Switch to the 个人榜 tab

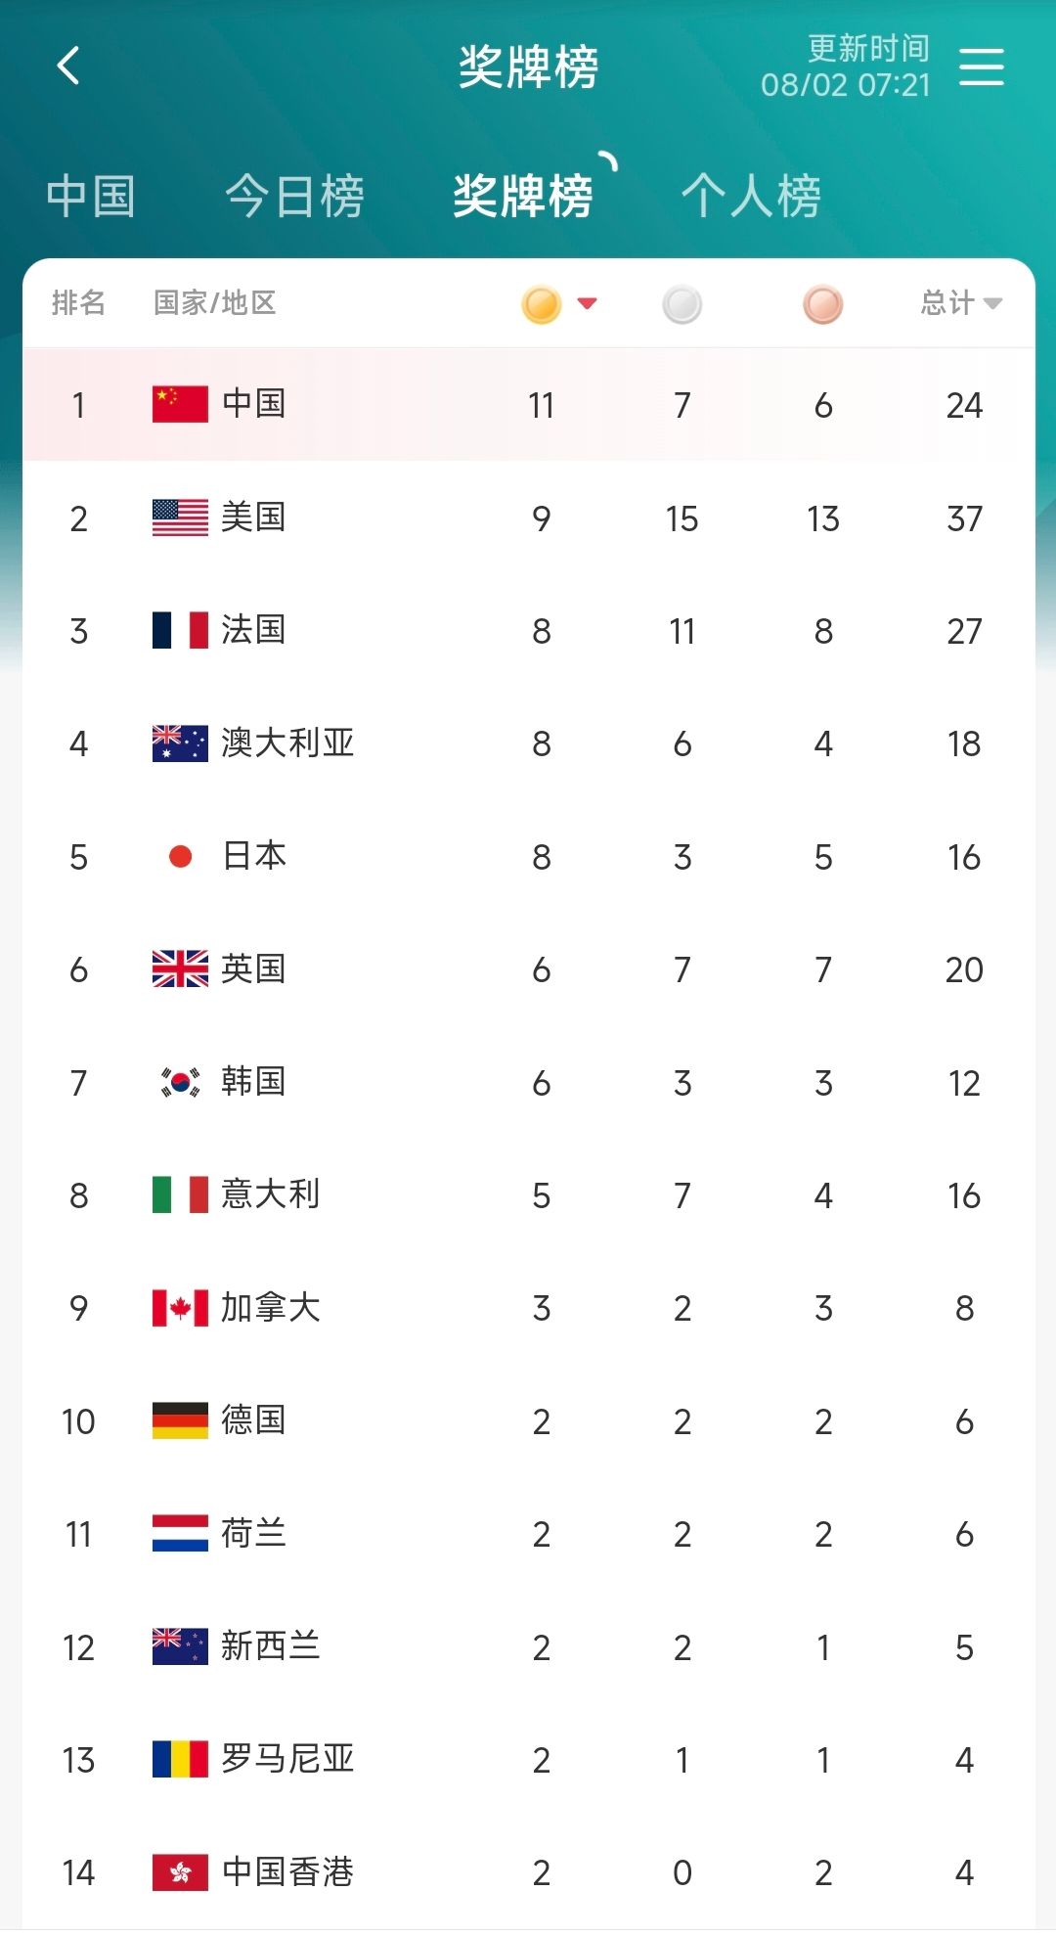coord(751,196)
